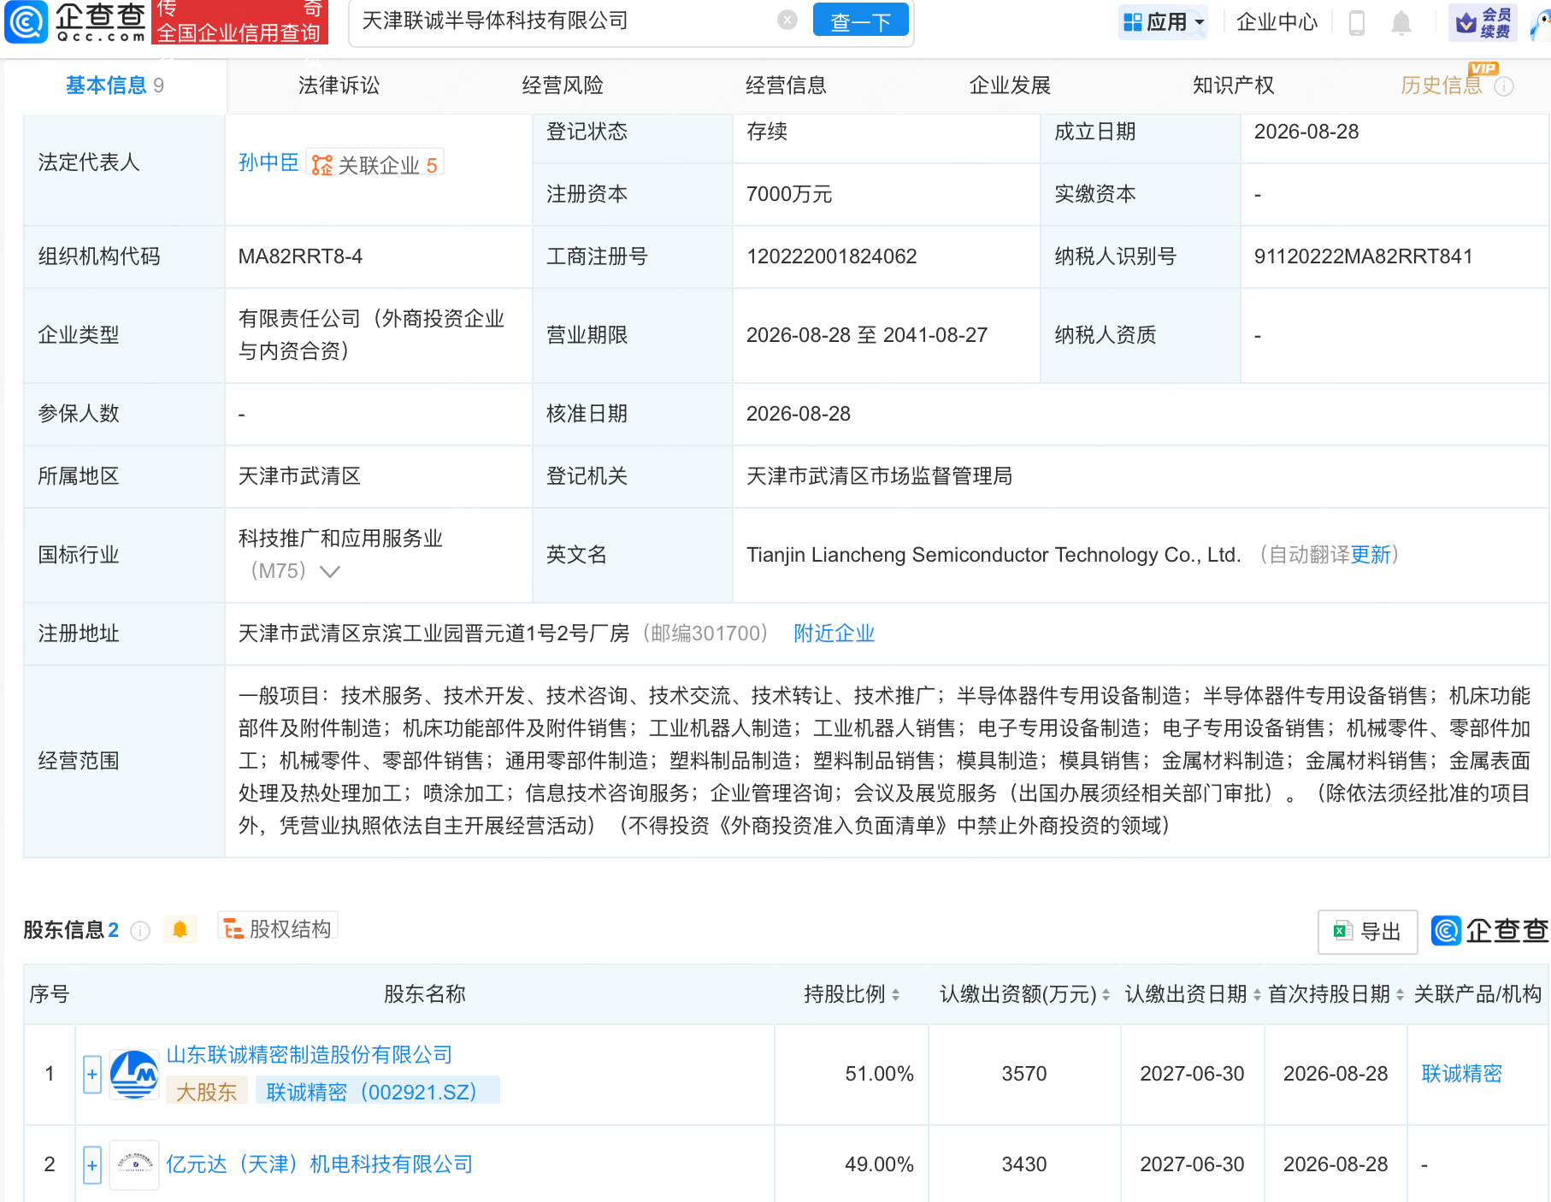Open legal representative 孙中臣 link
The height and width of the screenshot is (1202, 1551).
268,162
